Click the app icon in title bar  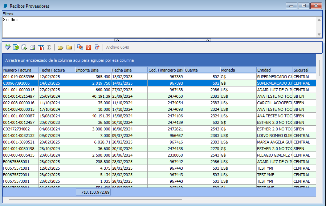click(x=5, y=6)
